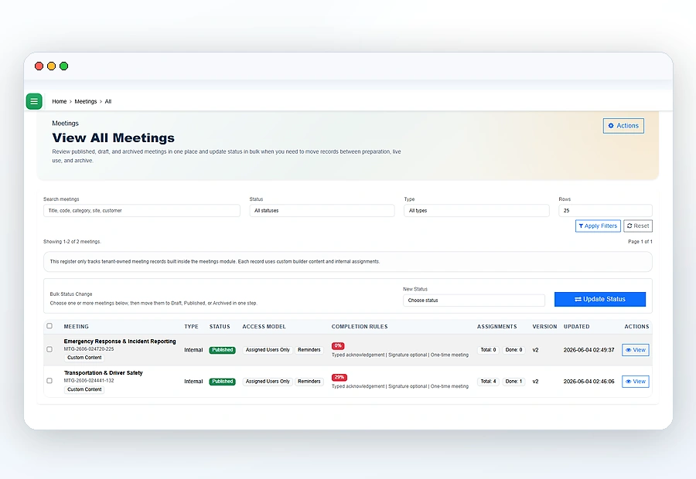Viewport: 696px width, 479px height.
Task: Click Published badge in Transportation row
Action: [223, 382]
